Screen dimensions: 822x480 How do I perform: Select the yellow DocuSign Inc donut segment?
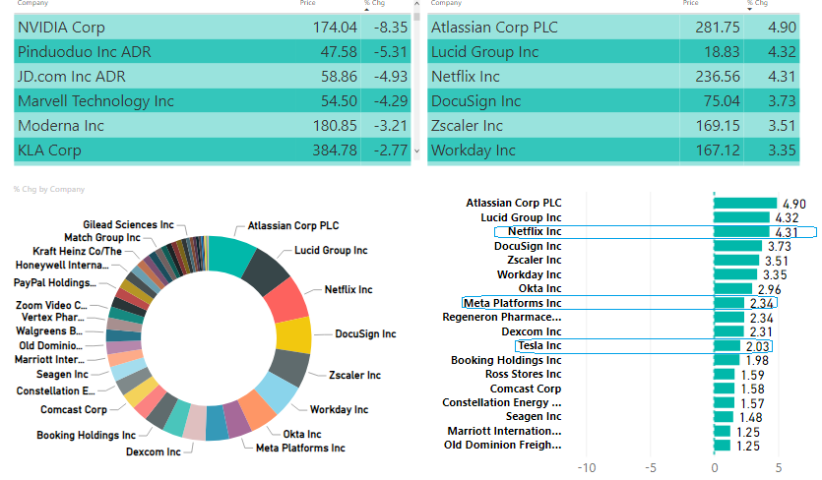[293, 335]
